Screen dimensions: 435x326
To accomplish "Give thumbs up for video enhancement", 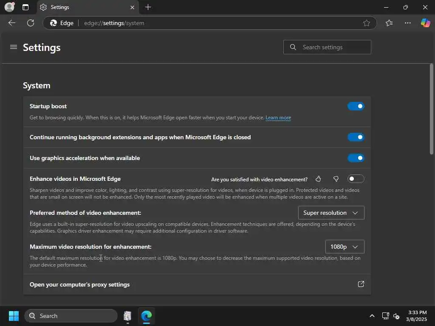I will [x=318, y=179].
